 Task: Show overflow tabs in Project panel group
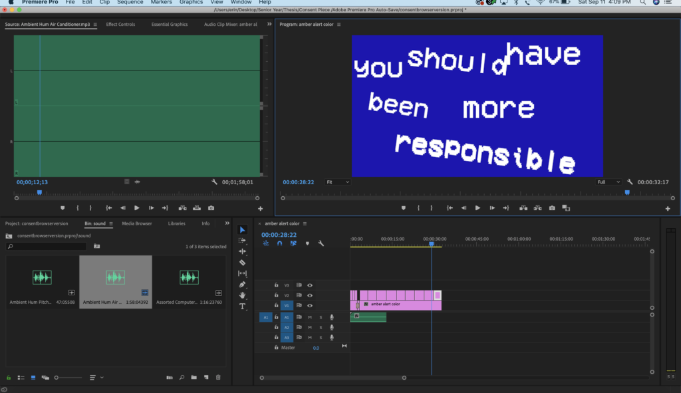tap(227, 223)
